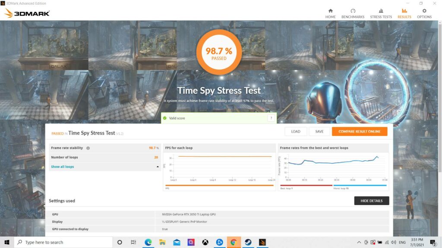Click the SAVE button
Screen dimensions: 442x248
coord(319,131)
